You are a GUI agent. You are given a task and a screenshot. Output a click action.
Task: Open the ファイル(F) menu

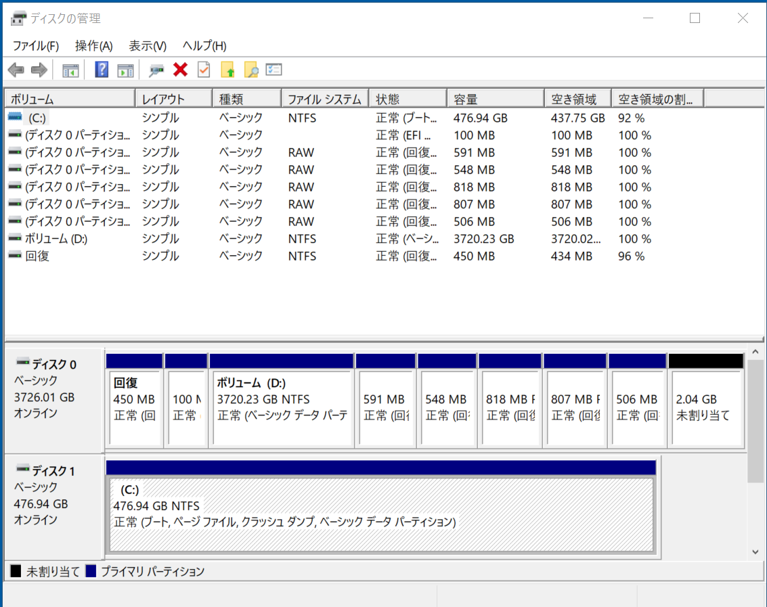tap(36, 46)
